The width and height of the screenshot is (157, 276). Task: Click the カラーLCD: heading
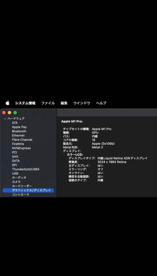75,155
